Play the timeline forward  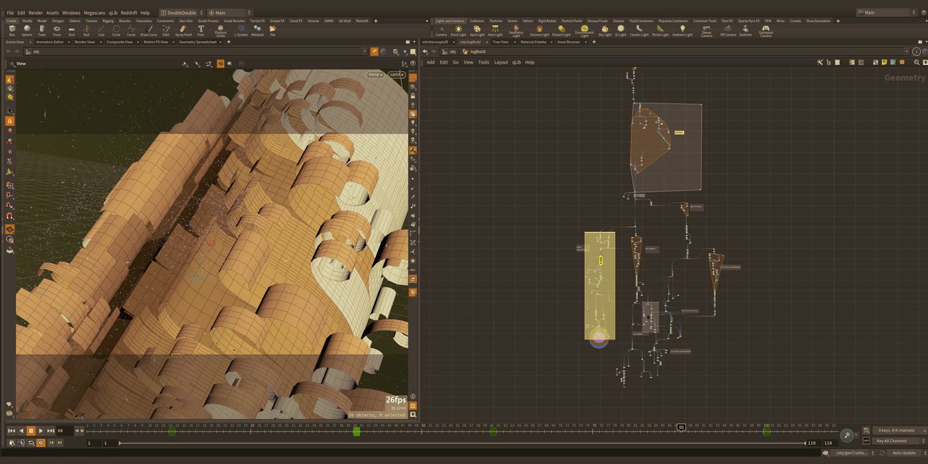(40, 431)
